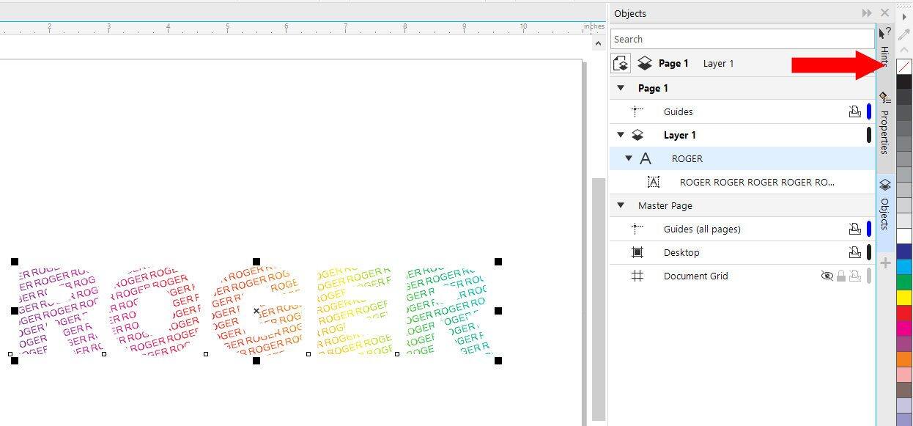This screenshot has height=426, width=913.
Task: Click inside the Objects search field
Action: 742,38
